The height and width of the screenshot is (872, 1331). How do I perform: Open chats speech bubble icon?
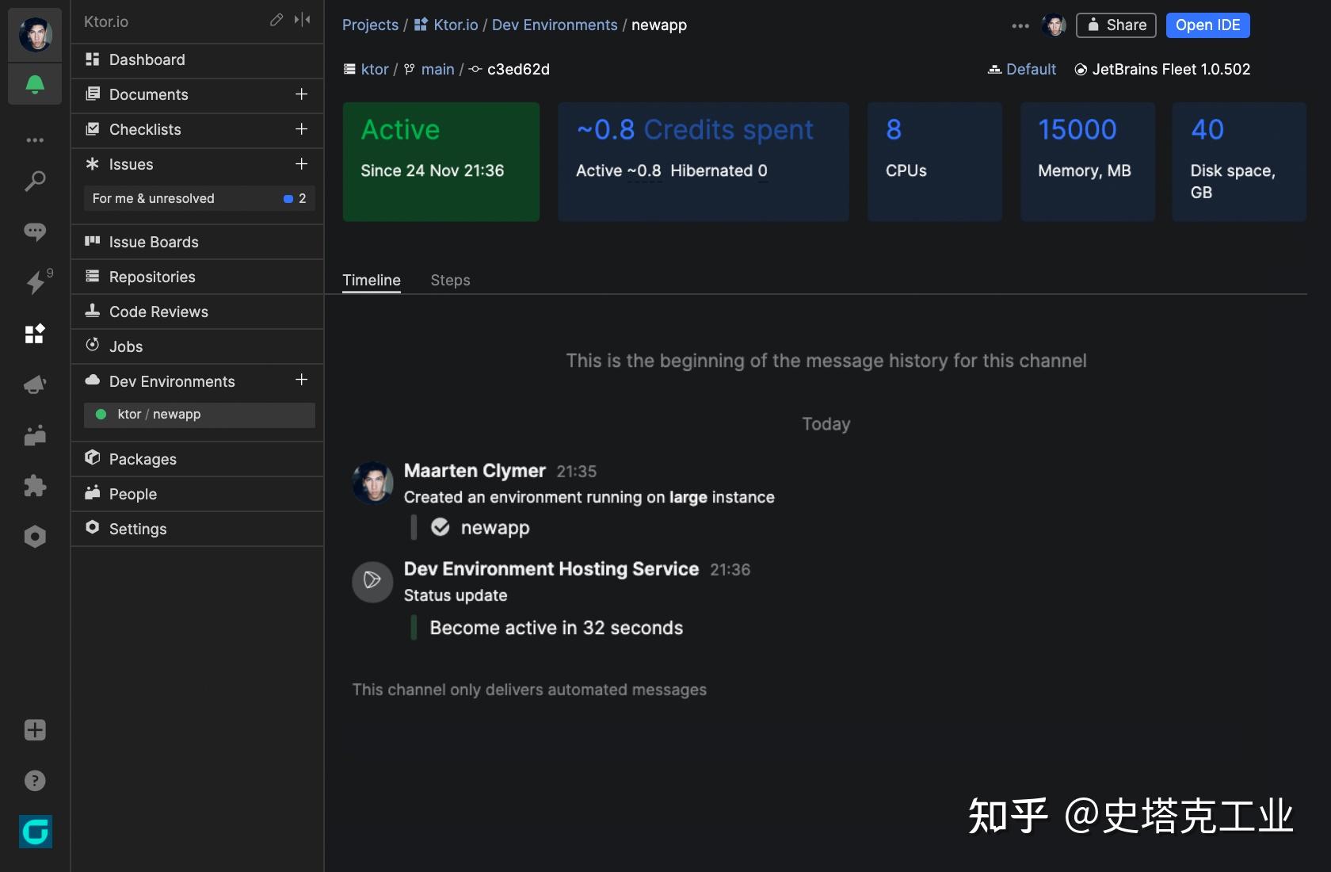pyautogui.click(x=35, y=231)
